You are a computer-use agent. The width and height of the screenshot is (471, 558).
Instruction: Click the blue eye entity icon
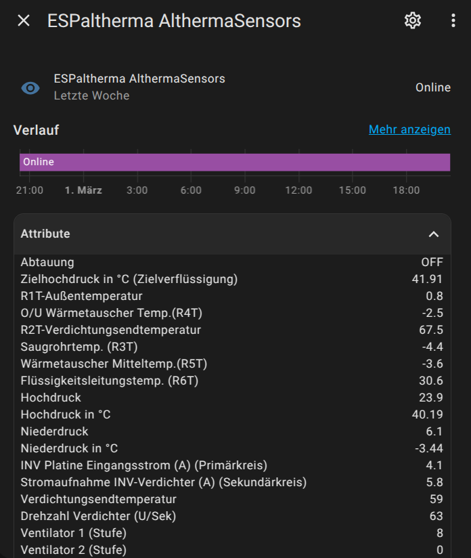30,87
